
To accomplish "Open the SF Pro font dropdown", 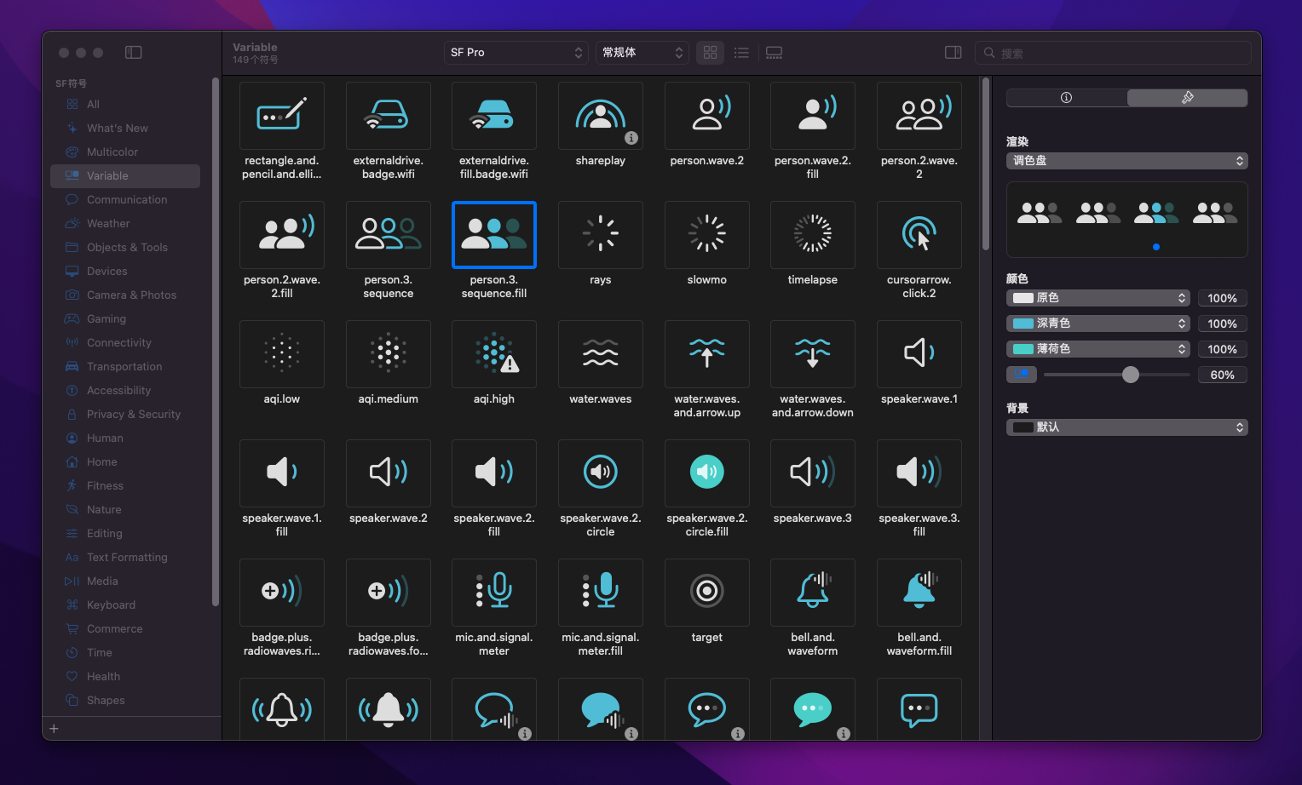I will pyautogui.click(x=516, y=52).
